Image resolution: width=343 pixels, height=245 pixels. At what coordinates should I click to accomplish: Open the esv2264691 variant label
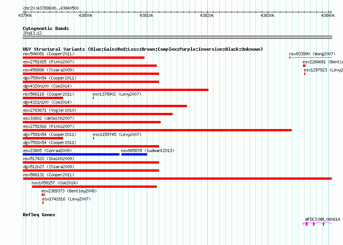pyautogui.click(x=323, y=62)
